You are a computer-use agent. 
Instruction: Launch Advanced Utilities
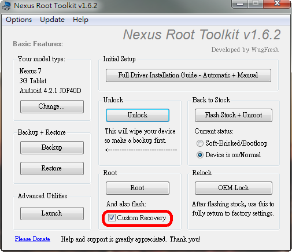[52, 213]
